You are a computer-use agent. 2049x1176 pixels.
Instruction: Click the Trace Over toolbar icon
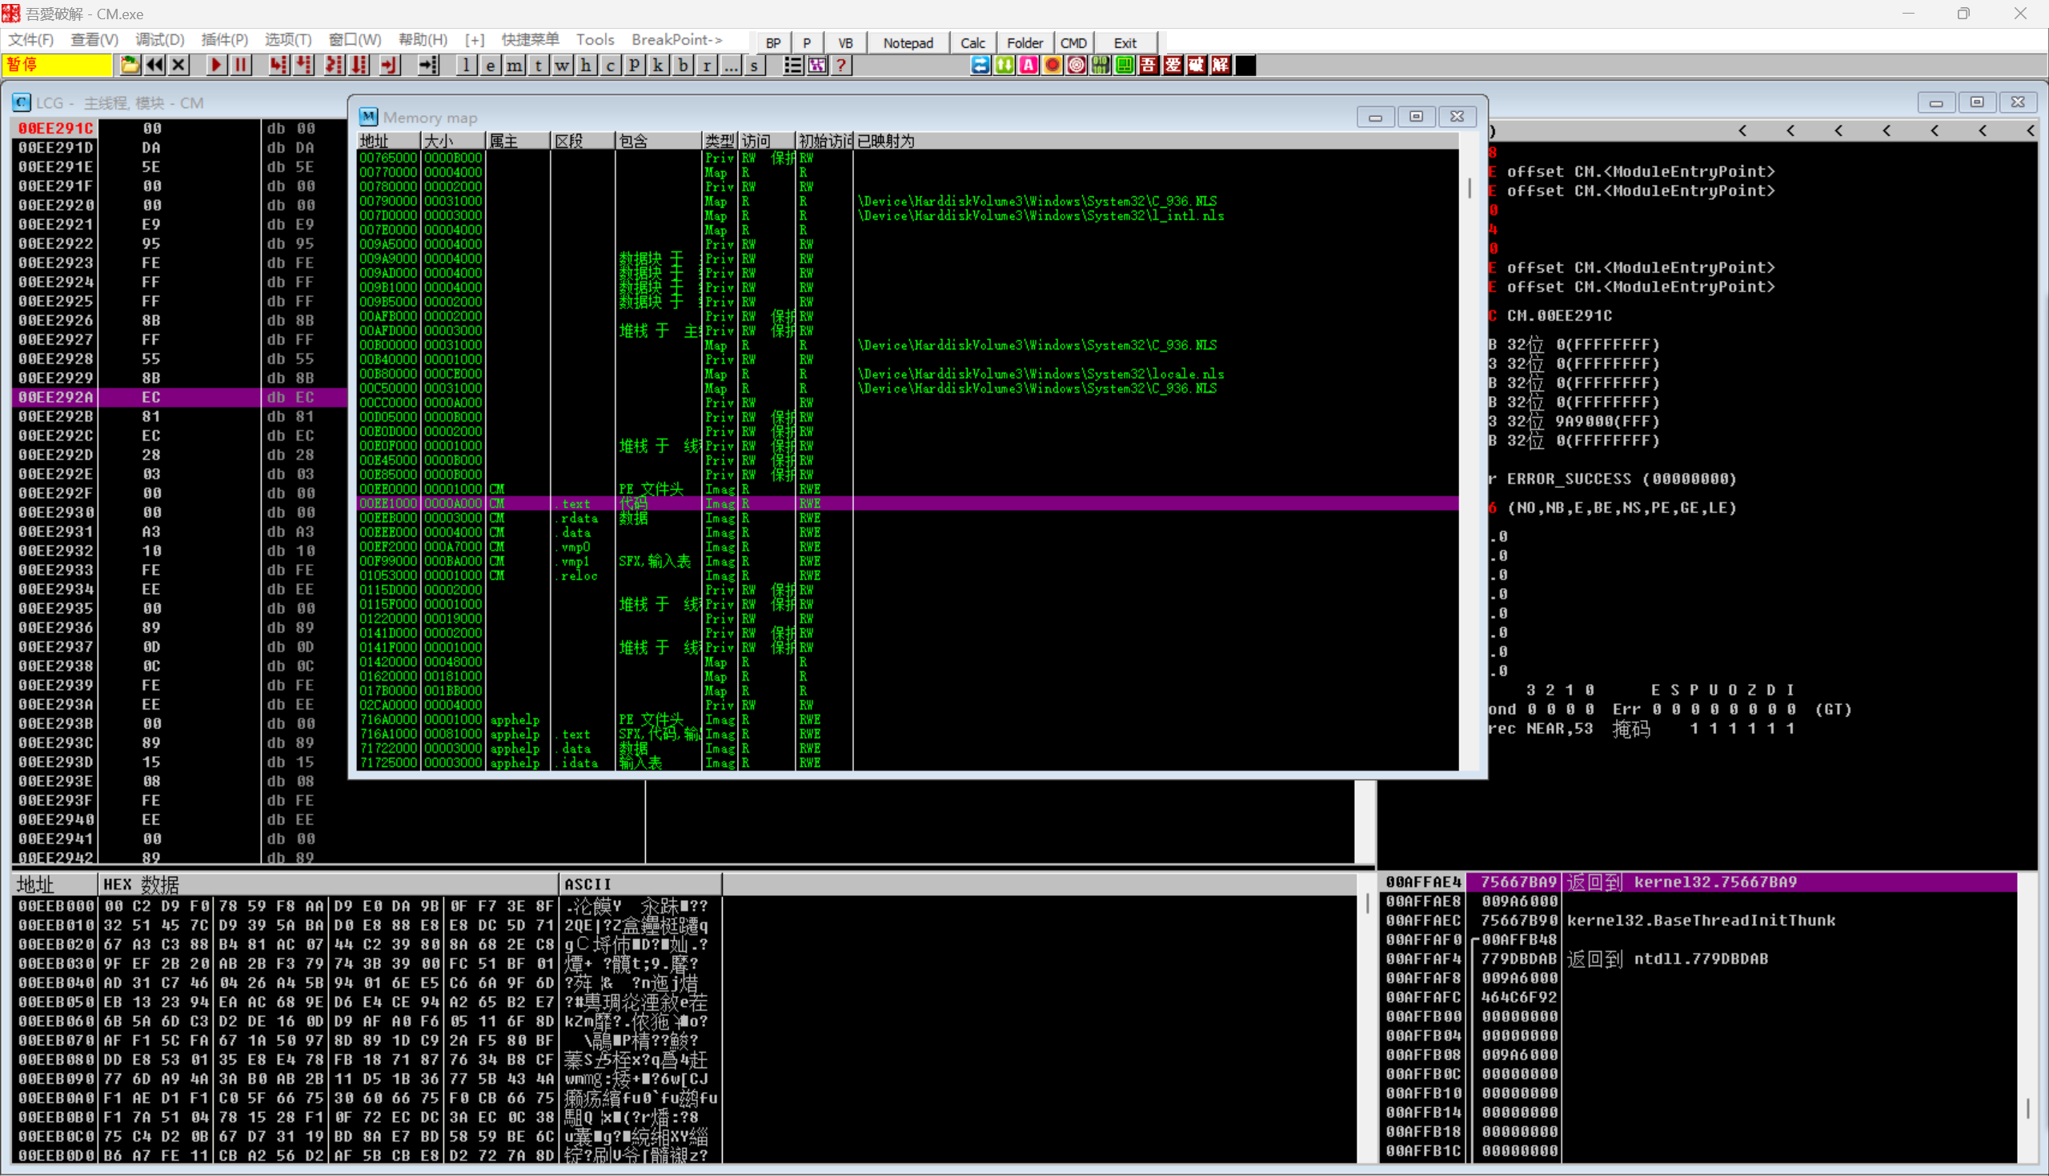359,66
